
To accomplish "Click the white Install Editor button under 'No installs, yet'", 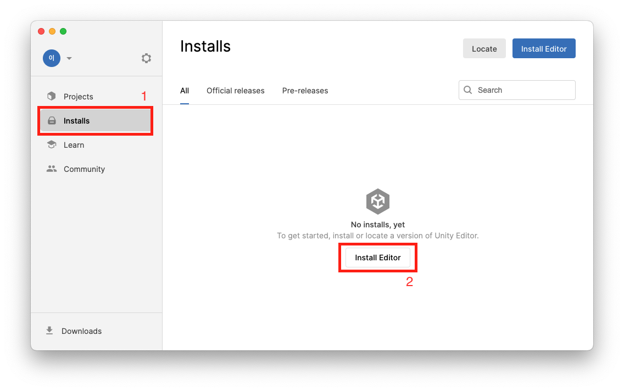I will (x=378, y=258).
